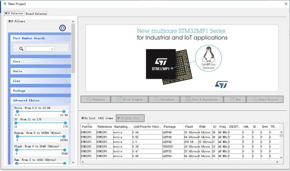This screenshot has height=171, width=290.
Task: Click Eeprom slider maximum handle
Action: (64, 137)
